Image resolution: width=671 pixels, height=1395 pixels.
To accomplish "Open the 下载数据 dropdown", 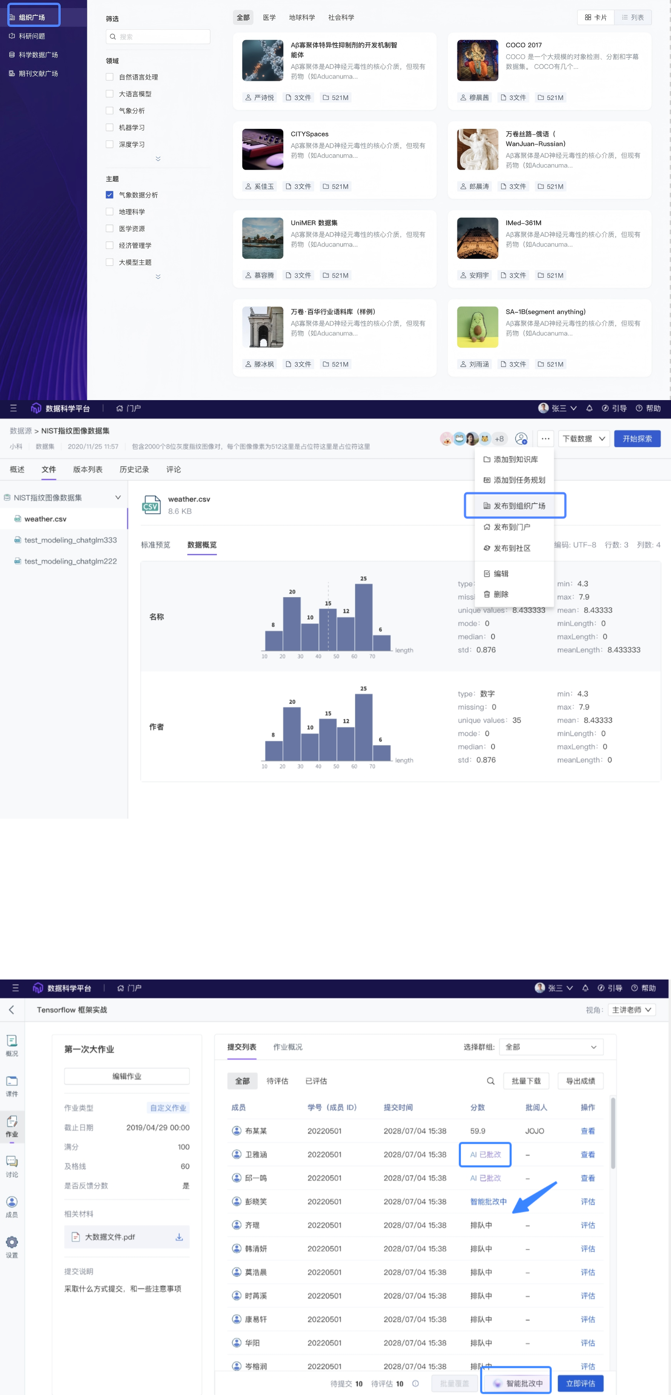I will click(x=584, y=439).
